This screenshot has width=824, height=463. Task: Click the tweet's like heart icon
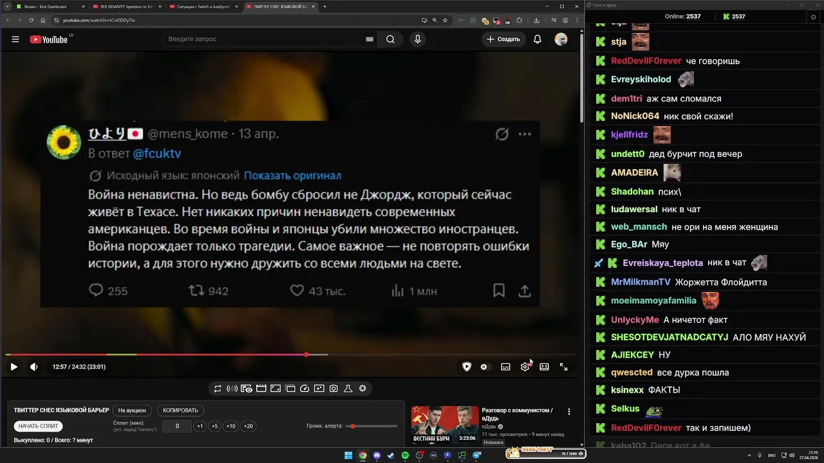pyautogui.click(x=297, y=291)
